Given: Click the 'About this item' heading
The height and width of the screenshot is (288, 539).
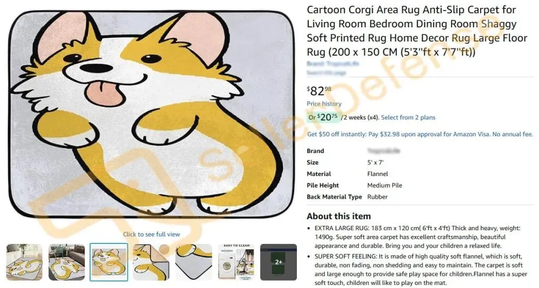Looking at the screenshot, I should (338, 216).
